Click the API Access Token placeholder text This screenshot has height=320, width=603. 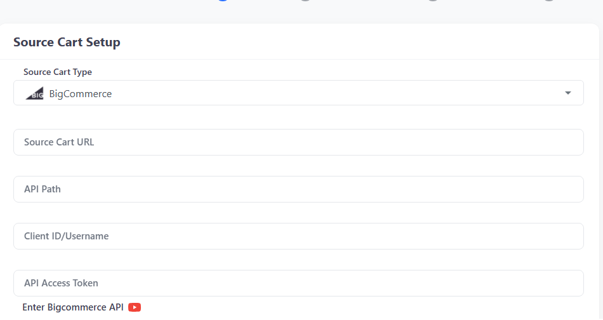pyautogui.click(x=61, y=283)
